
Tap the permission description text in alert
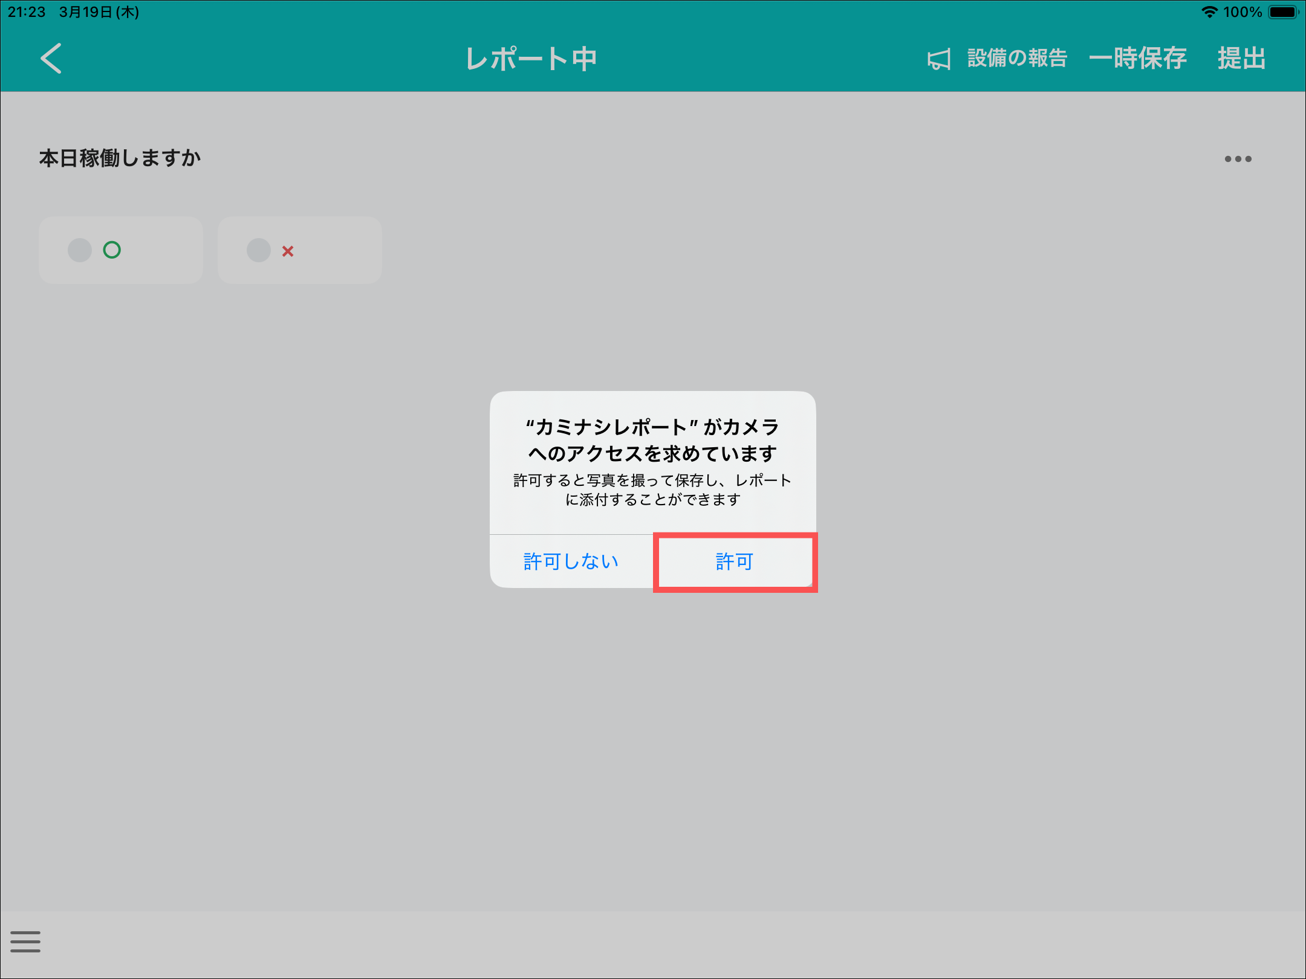[x=652, y=489]
